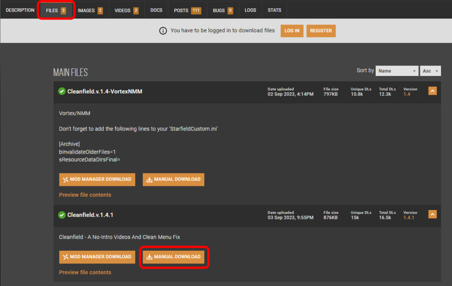Mod Manager Download for Cleanfield.v.1.4.1
Image resolution: width=452 pixels, height=286 pixels.
[97, 257]
